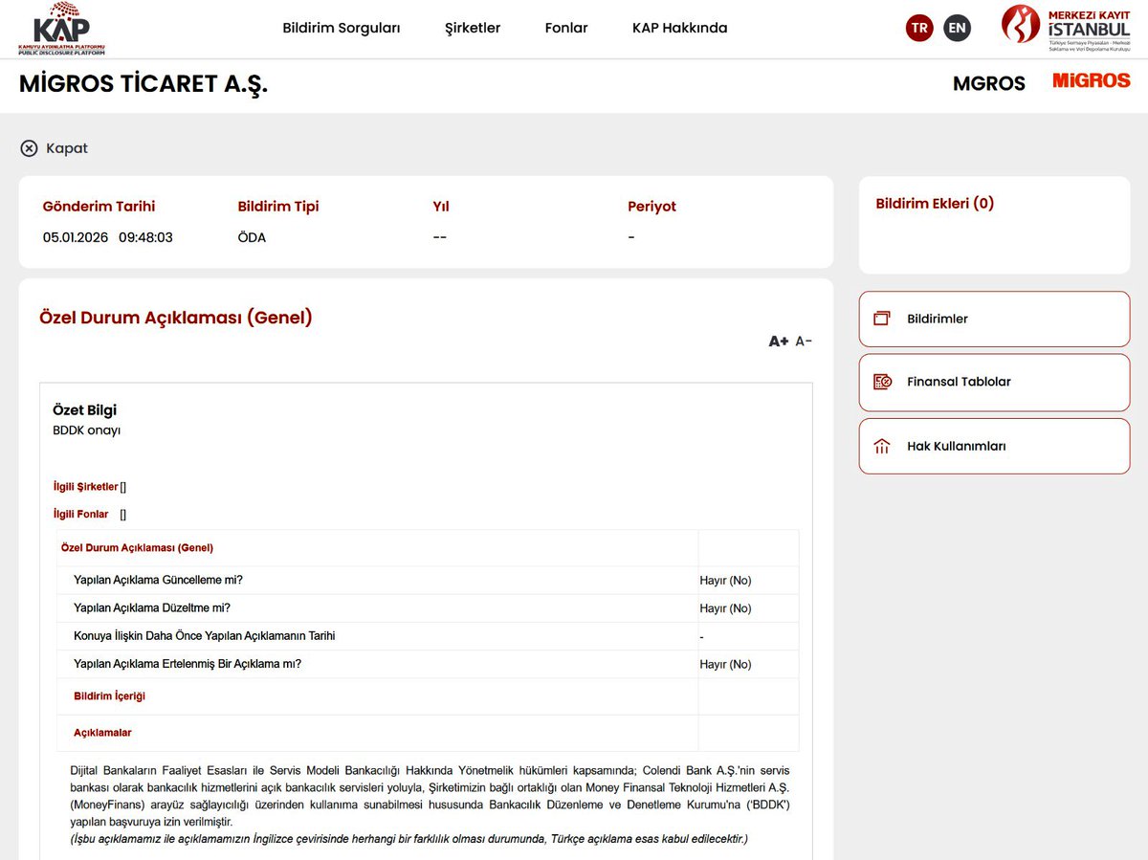Open the Bildirimler button
The width and height of the screenshot is (1148, 860).
pyautogui.click(x=994, y=319)
